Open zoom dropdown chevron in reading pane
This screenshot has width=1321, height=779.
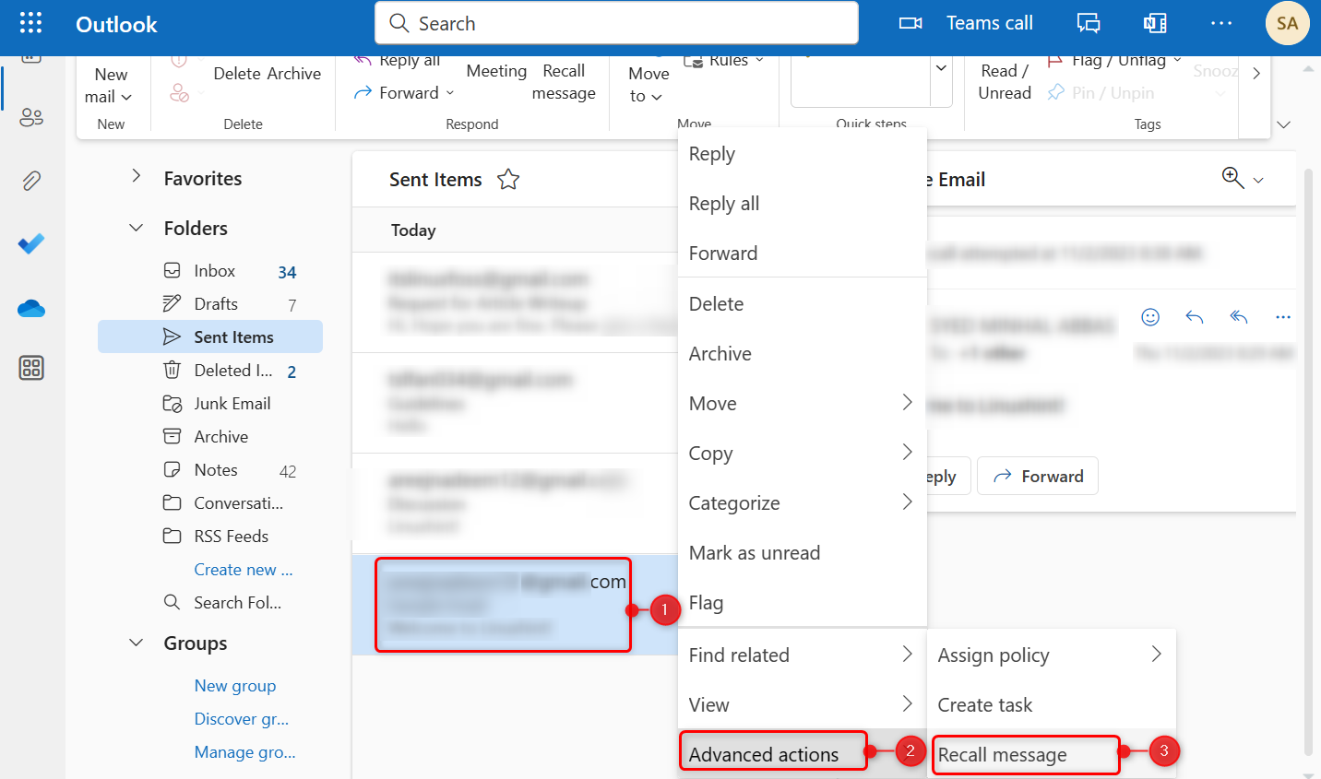click(x=1258, y=181)
